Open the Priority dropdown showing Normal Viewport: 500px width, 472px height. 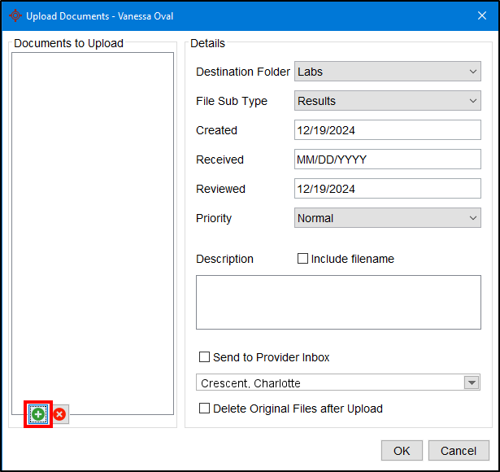[x=387, y=218]
